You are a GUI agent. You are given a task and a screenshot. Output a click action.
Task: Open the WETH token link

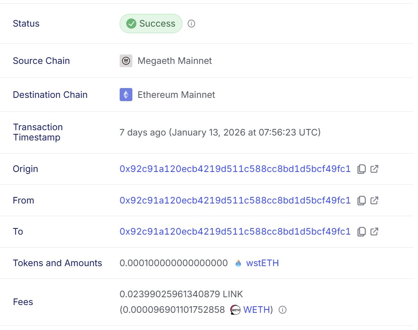(x=257, y=310)
